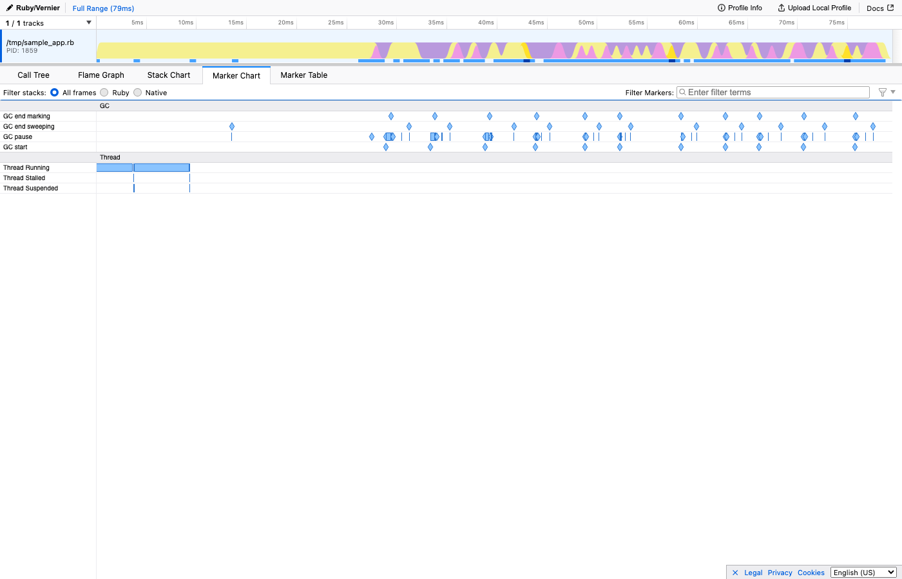Select the Native frames radio button
Viewport: 902px width, 579px height.
click(x=137, y=92)
